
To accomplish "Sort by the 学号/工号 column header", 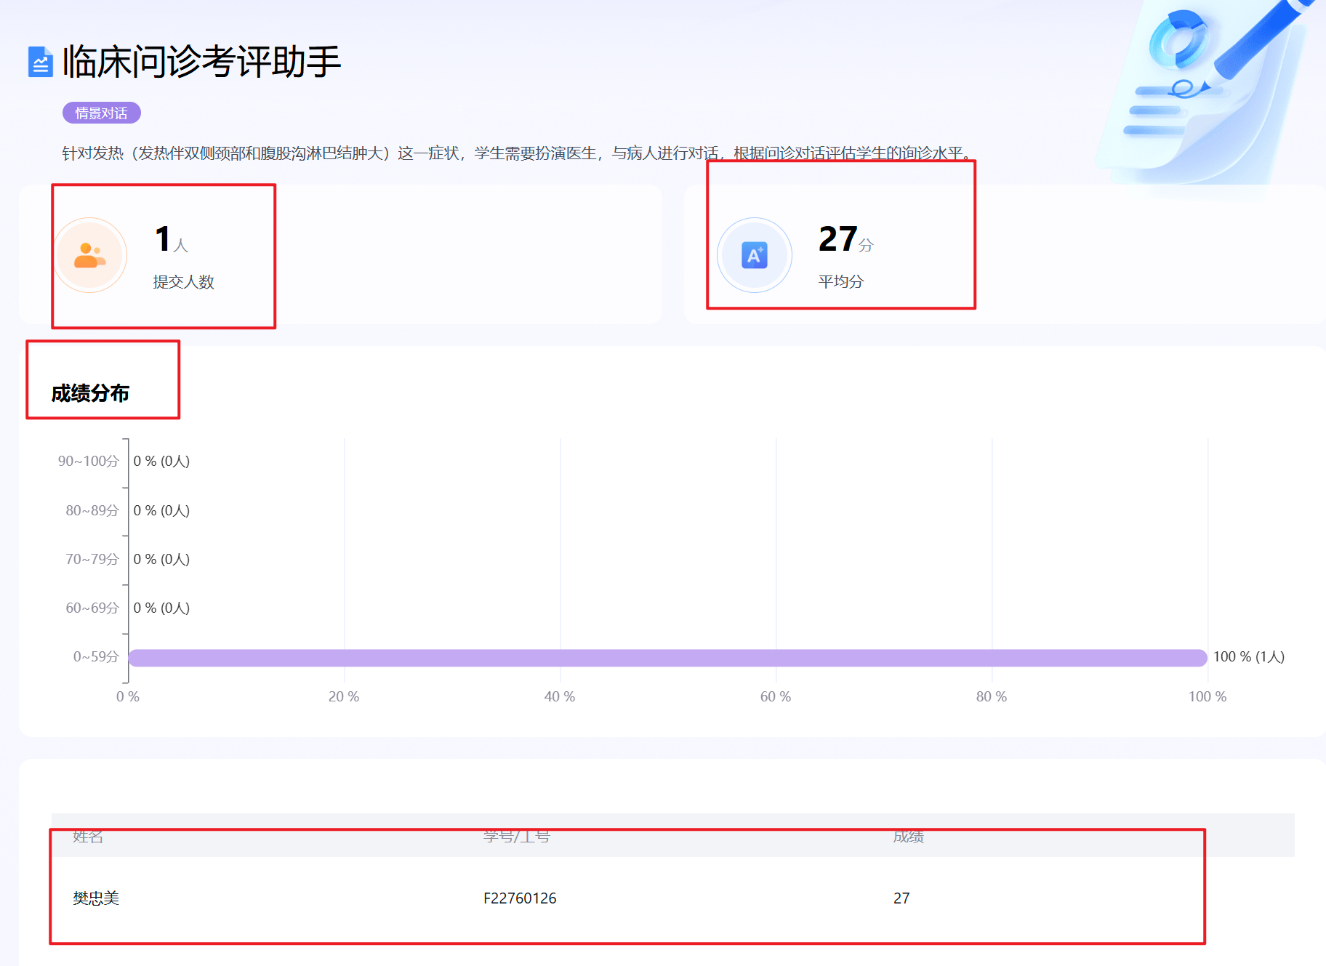I will 517,837.
